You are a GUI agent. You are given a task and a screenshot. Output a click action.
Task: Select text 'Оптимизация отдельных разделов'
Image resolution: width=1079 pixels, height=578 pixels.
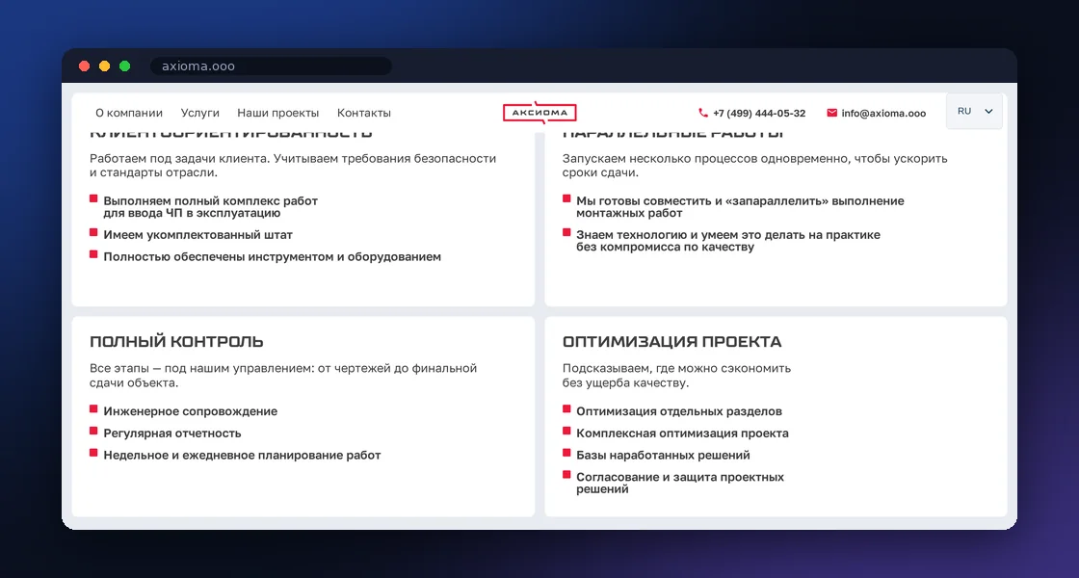679,411
